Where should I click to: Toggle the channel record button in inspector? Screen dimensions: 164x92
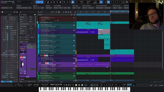tap(21, 57)
